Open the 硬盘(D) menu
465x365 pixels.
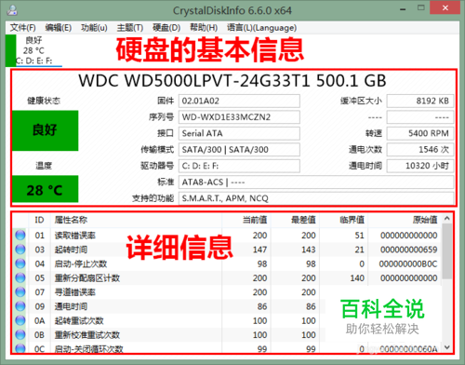[166, 28]
